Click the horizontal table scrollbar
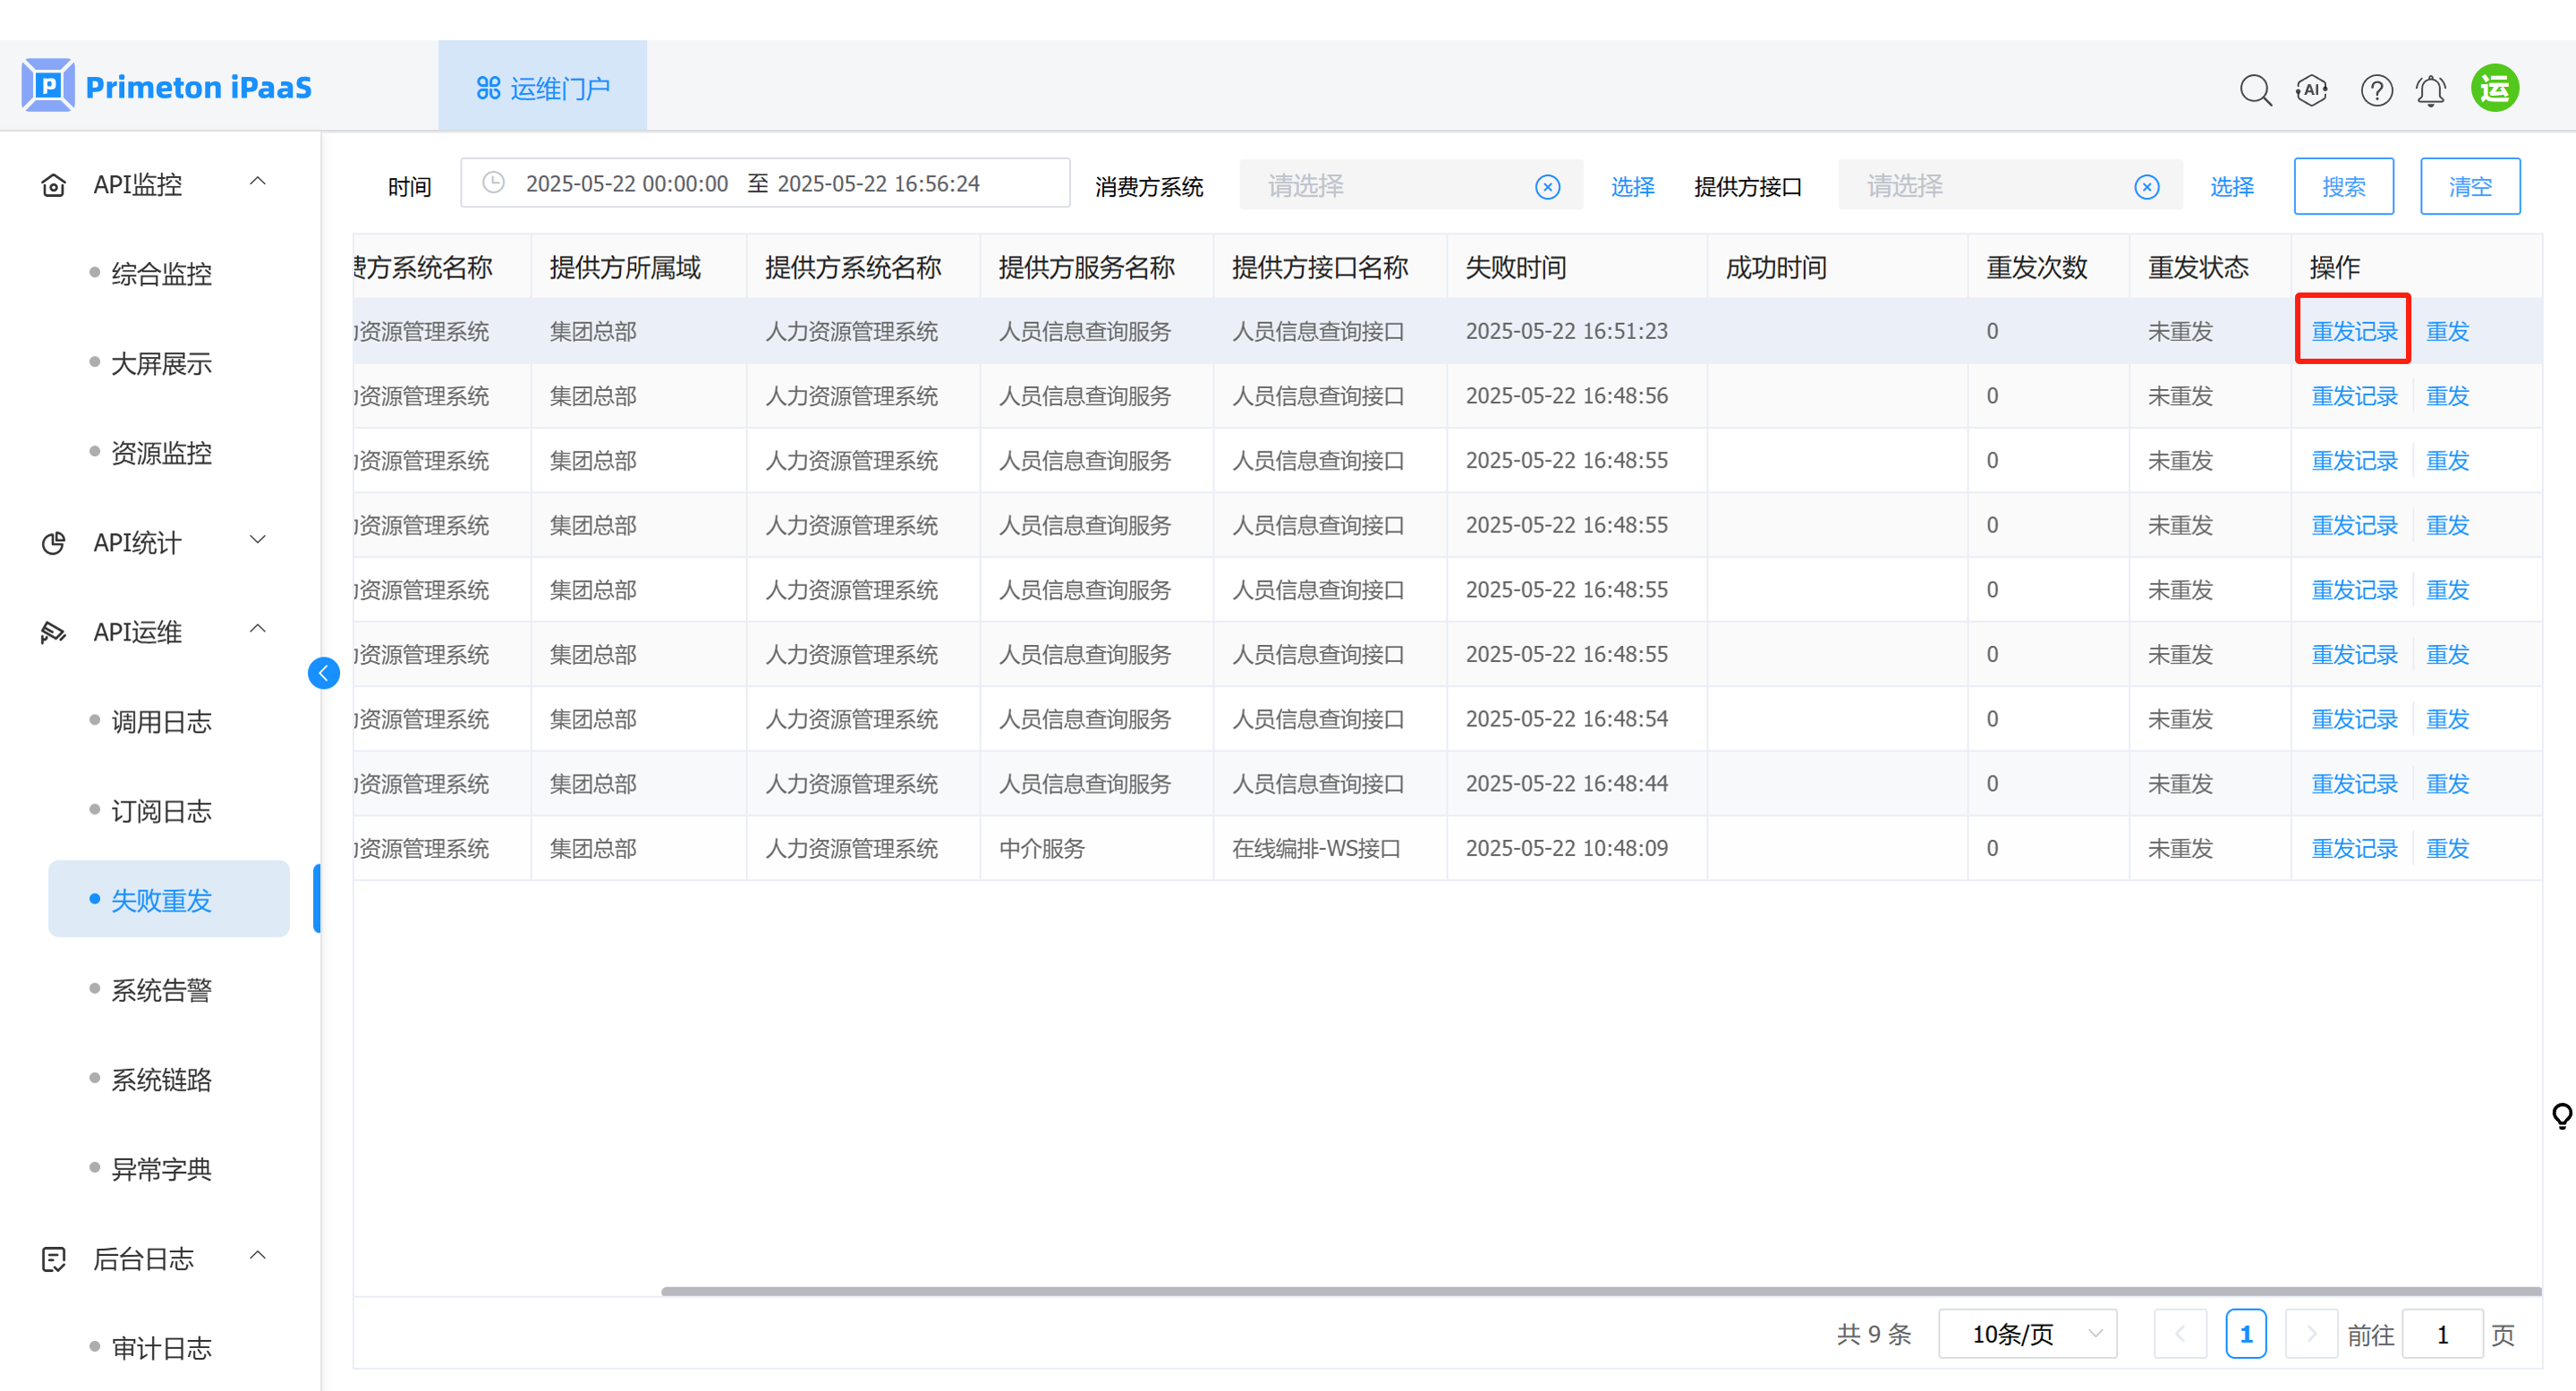 [1600, 1291]
